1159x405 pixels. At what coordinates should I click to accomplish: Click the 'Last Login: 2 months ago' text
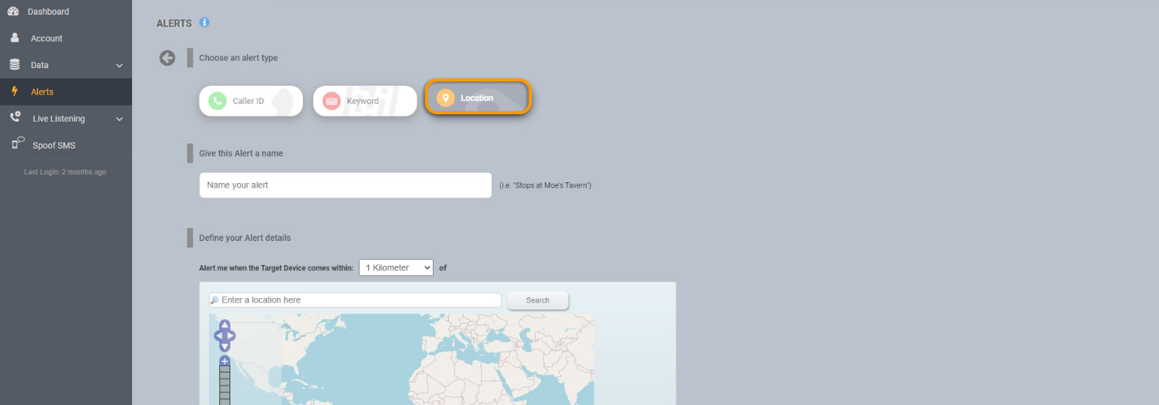pyautogui.click(x=65, y=172)
